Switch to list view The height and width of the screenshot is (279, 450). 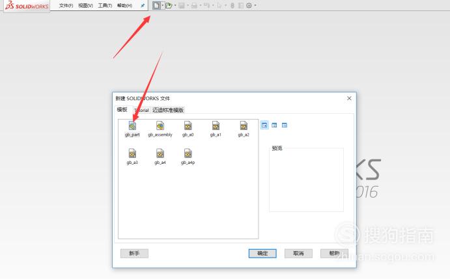pyautogui.click(x=274, y=125)
